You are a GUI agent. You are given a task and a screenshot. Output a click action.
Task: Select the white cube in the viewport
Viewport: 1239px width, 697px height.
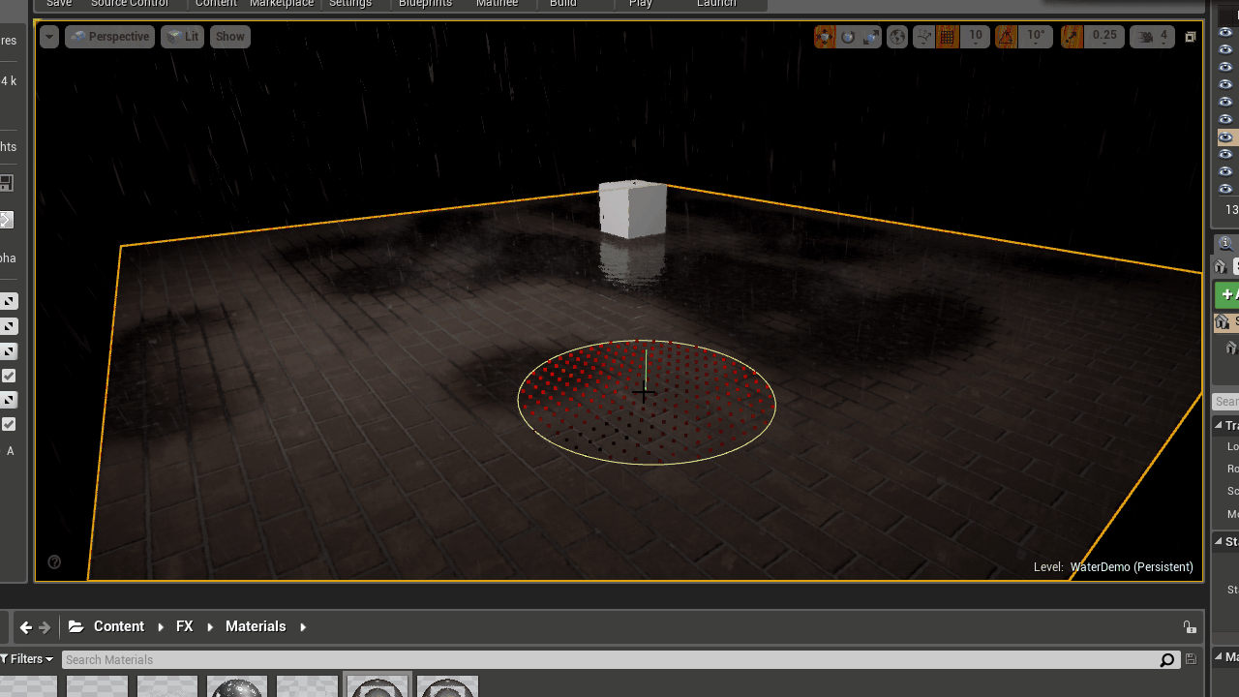tap(632, 209)
